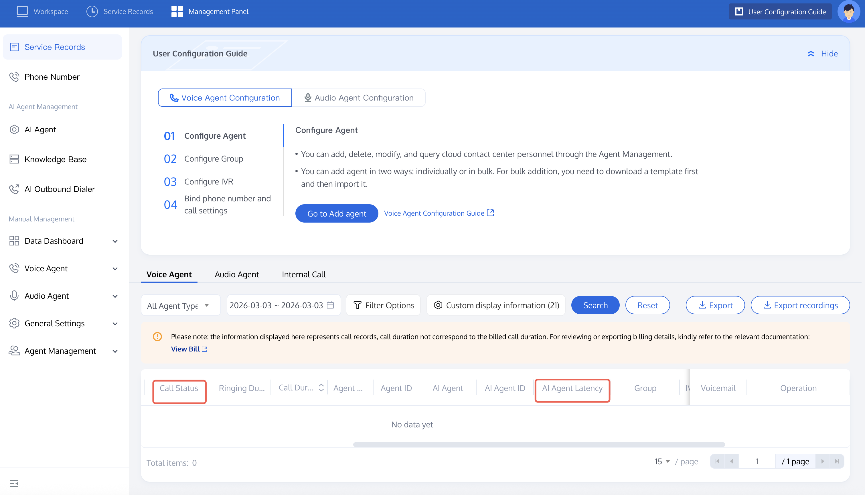This screenshot has height=495, width=865.
Task: Open the calendar icon in date range
Action: point(330,305)
